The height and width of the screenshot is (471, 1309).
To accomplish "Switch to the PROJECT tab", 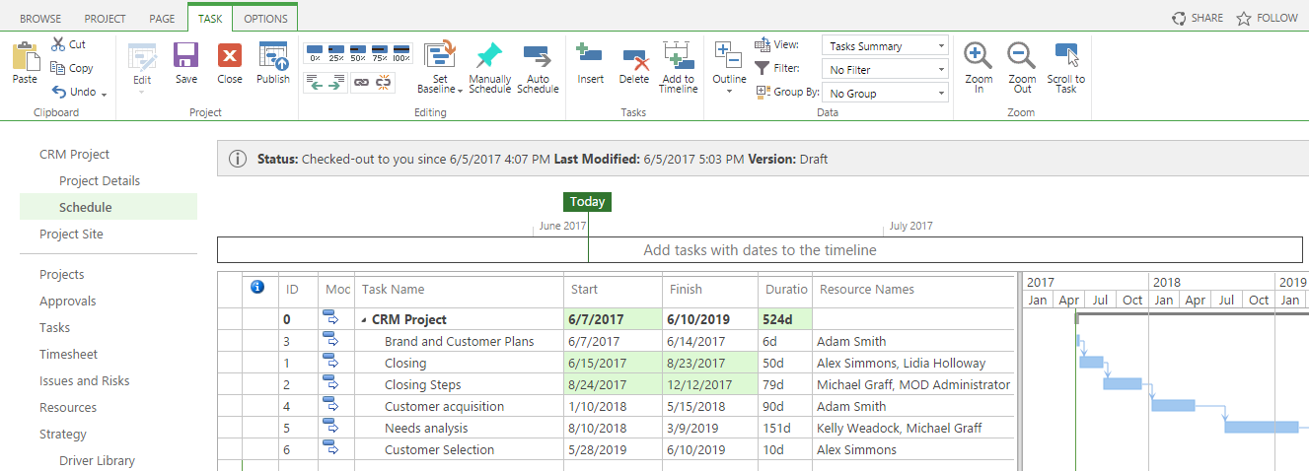I will pyautogui.click(x=105, y=19).
